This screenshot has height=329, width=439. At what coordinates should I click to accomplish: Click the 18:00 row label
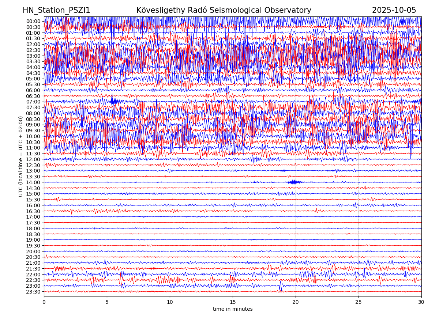[33, 228]
